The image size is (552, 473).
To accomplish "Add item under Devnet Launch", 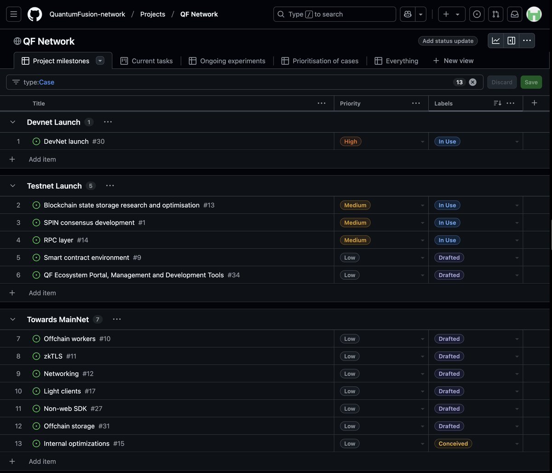I will [42, 160].
